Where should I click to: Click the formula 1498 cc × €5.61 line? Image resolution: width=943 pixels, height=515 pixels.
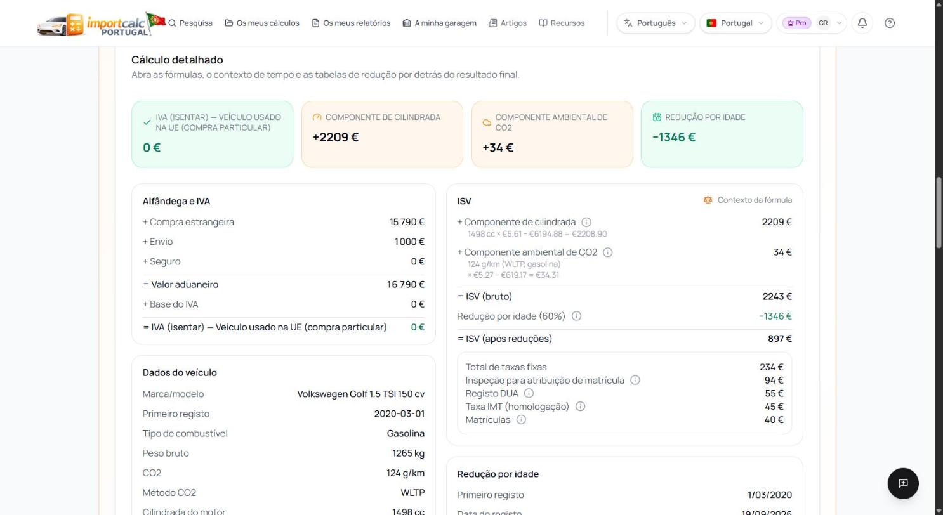point(537,234)
